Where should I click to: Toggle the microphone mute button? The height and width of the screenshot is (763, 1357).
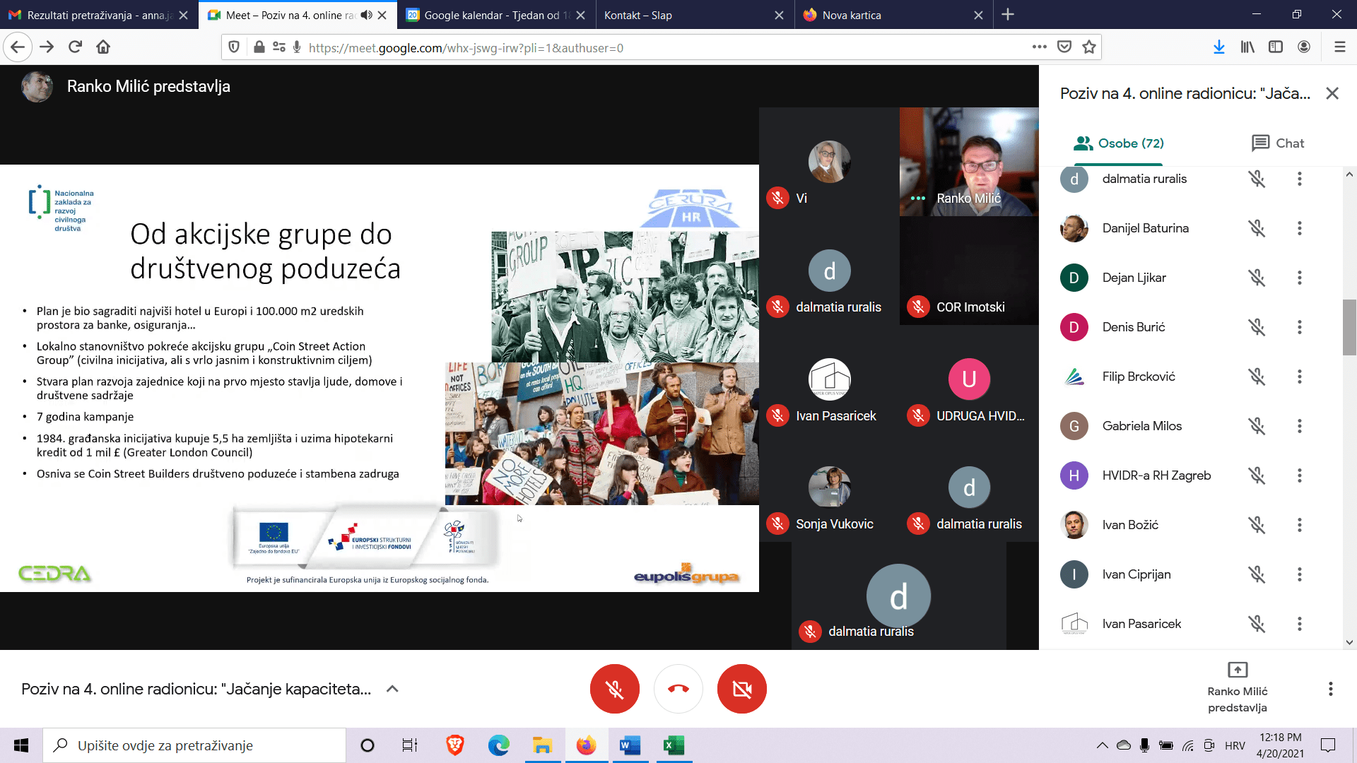[x=614, y=689]
